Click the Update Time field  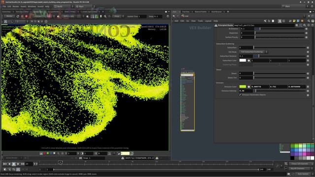coord(142,16)
